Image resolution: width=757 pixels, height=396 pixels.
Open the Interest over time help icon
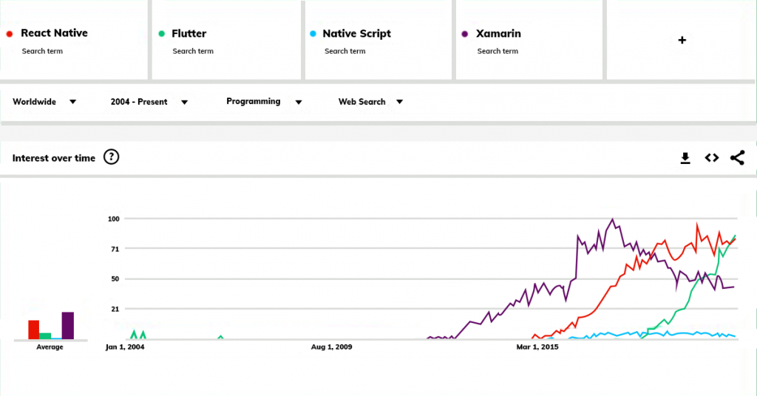(111, 157)
